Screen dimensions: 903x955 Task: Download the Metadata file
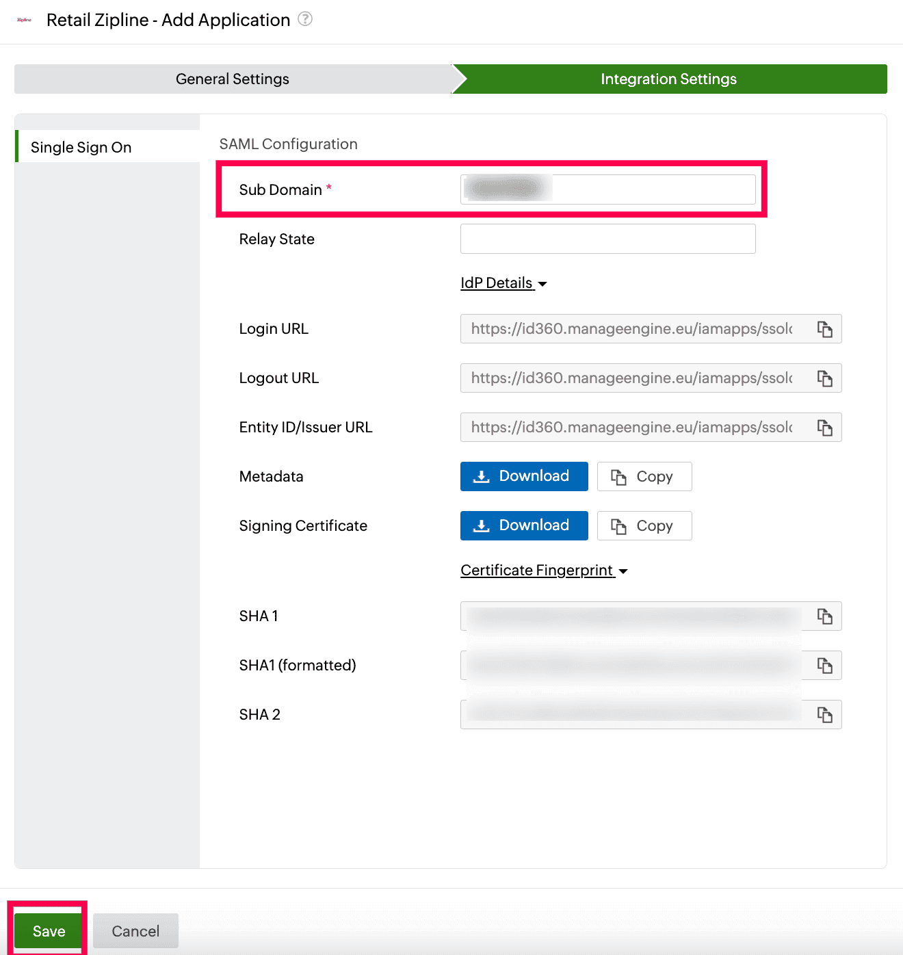(524, 476)
